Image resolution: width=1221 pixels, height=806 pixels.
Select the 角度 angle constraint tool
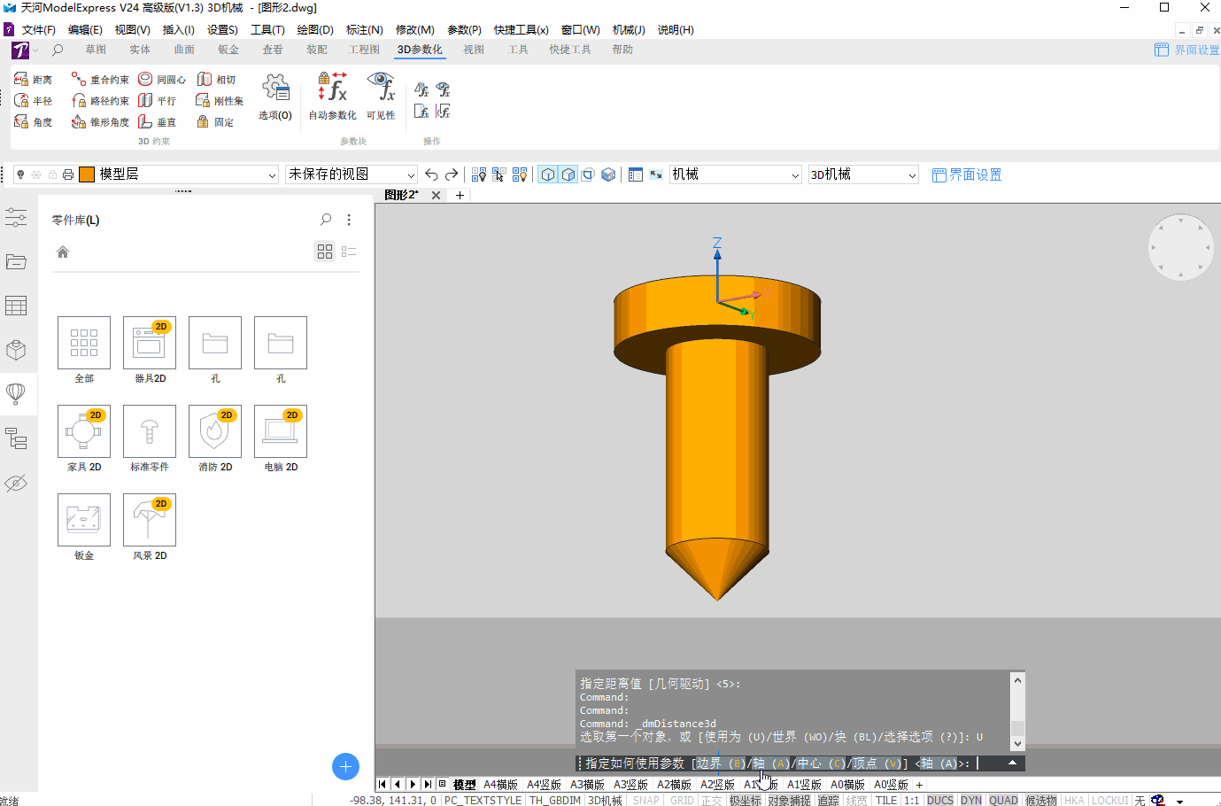[x=33, y=122]
